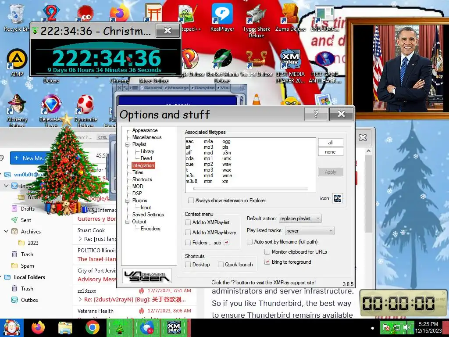Enable Auto-sort by filename option
449x337 pixels.
[249, 242]
